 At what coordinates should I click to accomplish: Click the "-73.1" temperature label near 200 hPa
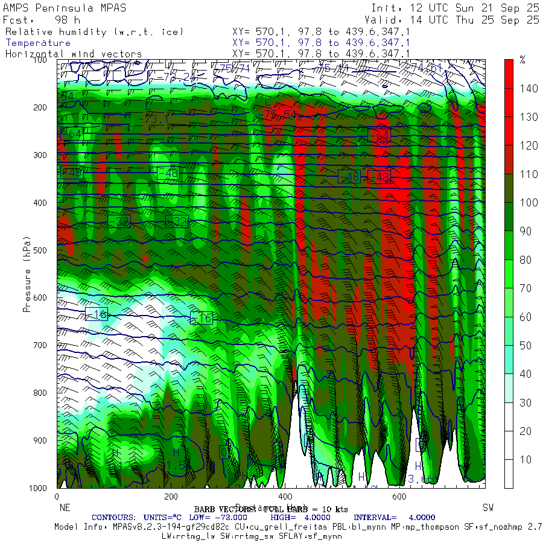click(x=153, y=119)
